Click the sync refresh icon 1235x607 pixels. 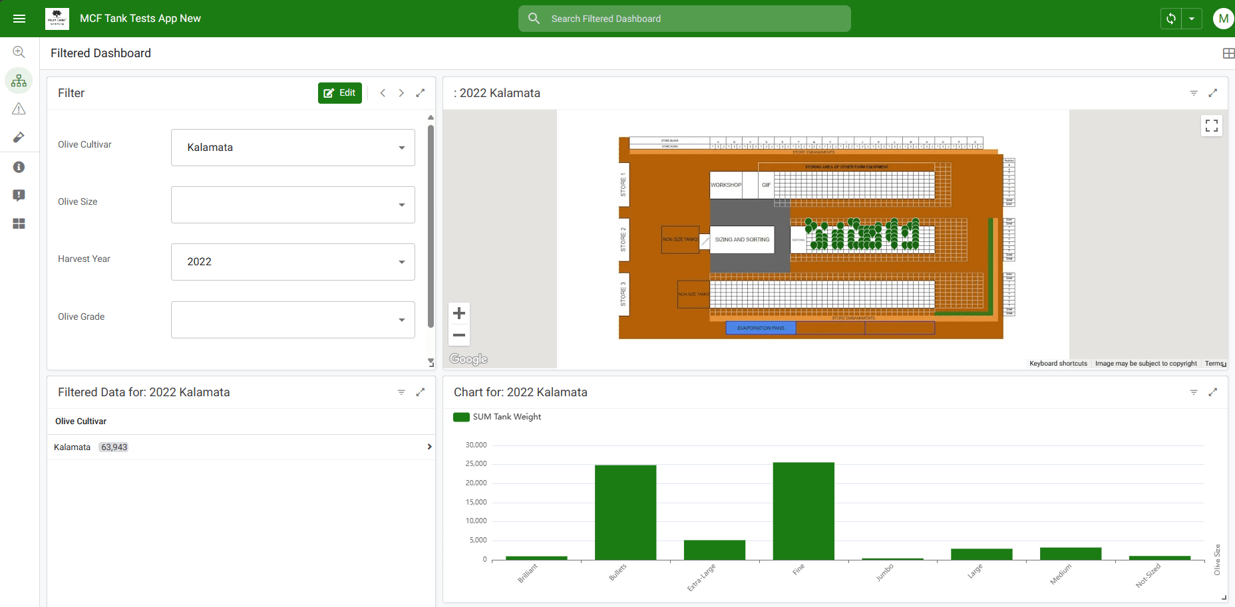pyautogui.click(x=1171, y=19)
